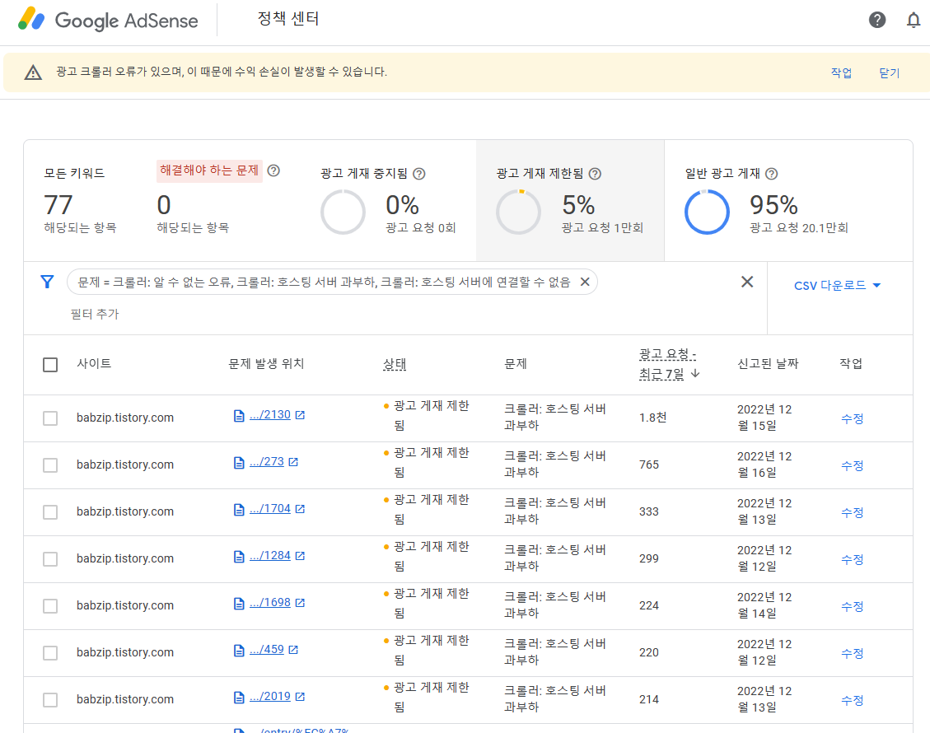This screenshot has width=930, height=733.
Task: Click 765 ad requests value
Action: (649, 465)
